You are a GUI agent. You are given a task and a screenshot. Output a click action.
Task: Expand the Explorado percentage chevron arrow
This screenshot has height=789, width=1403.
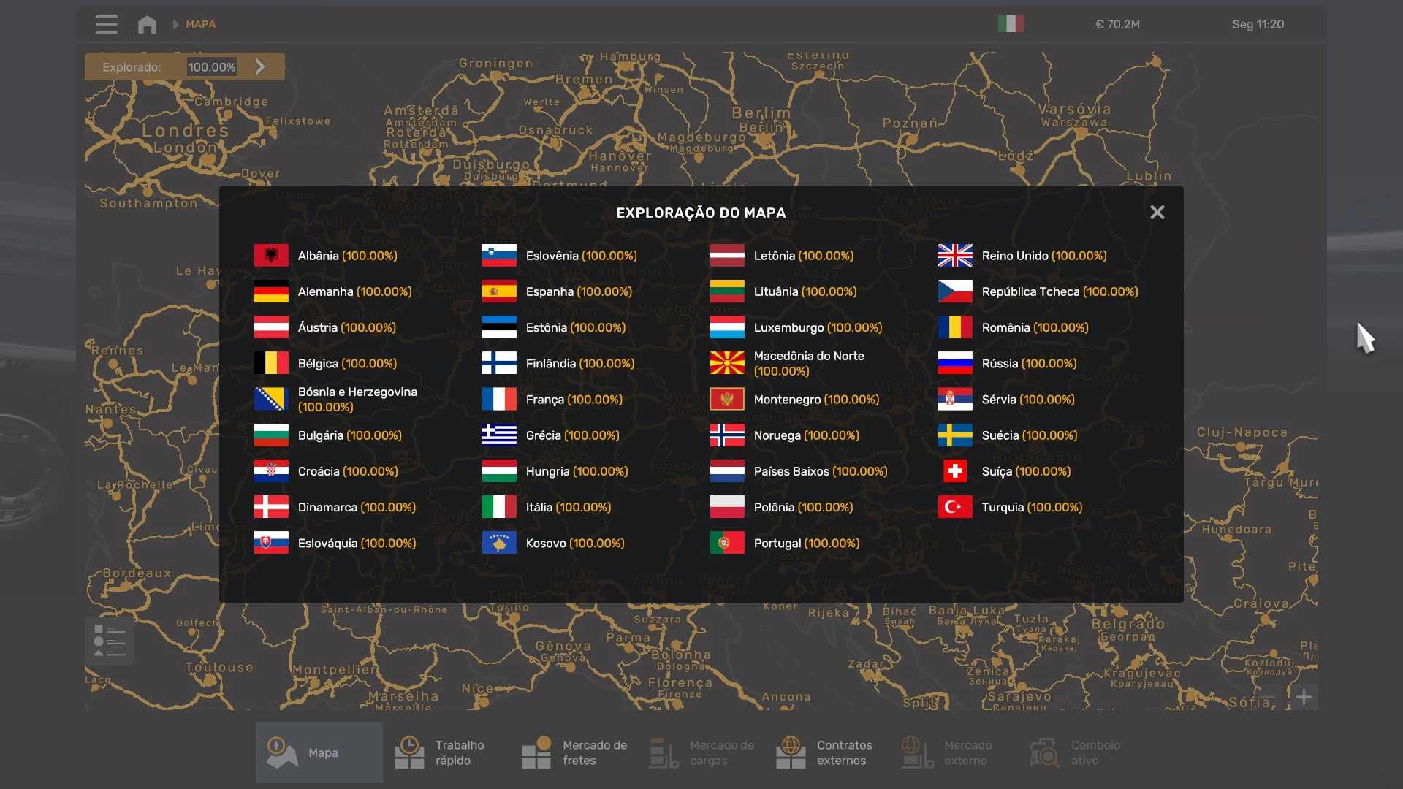click(x=261, y=66)
